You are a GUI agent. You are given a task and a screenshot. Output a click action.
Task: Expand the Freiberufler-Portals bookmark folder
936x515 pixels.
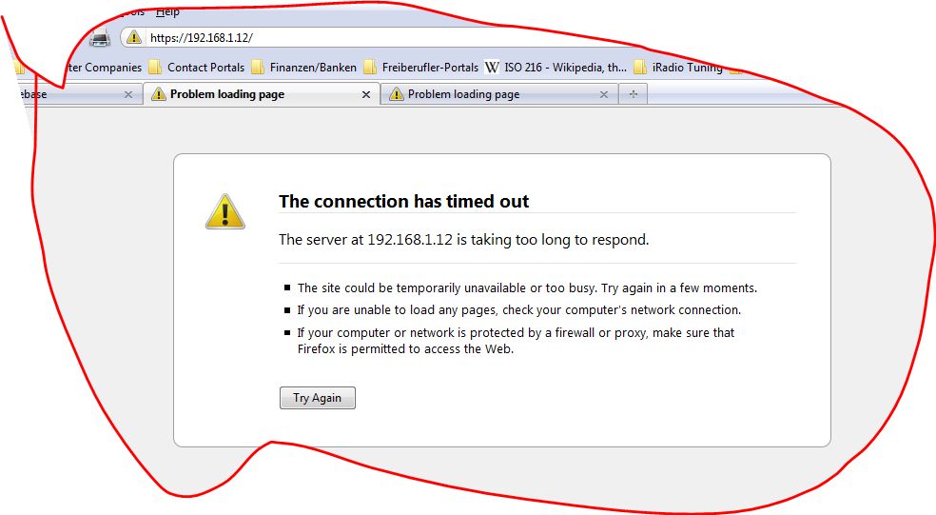click(430, 68)
